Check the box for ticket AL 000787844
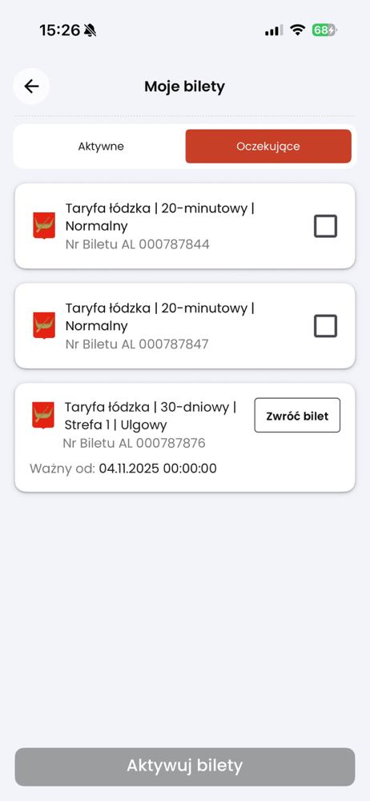 pos(325,227)
